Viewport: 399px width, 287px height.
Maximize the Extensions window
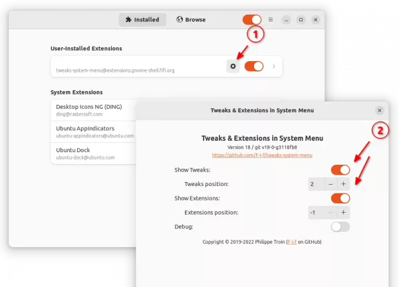click(301, 19)
